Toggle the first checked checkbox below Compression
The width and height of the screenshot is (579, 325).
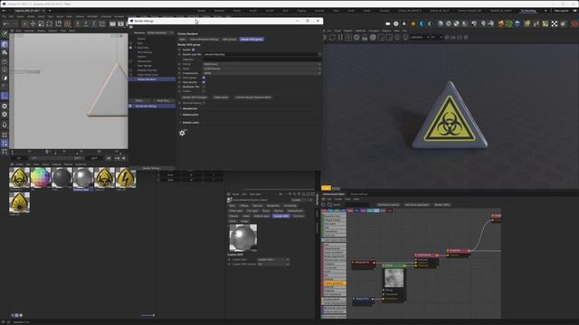pos(204,78)
